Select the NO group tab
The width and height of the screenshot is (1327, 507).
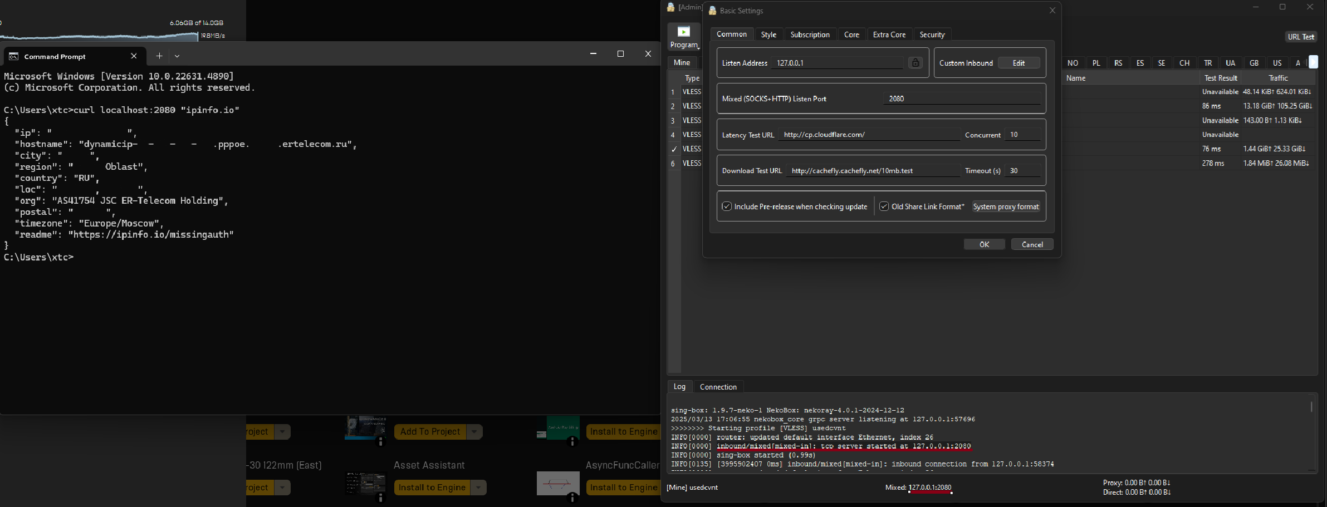[x=1073, y=63]
